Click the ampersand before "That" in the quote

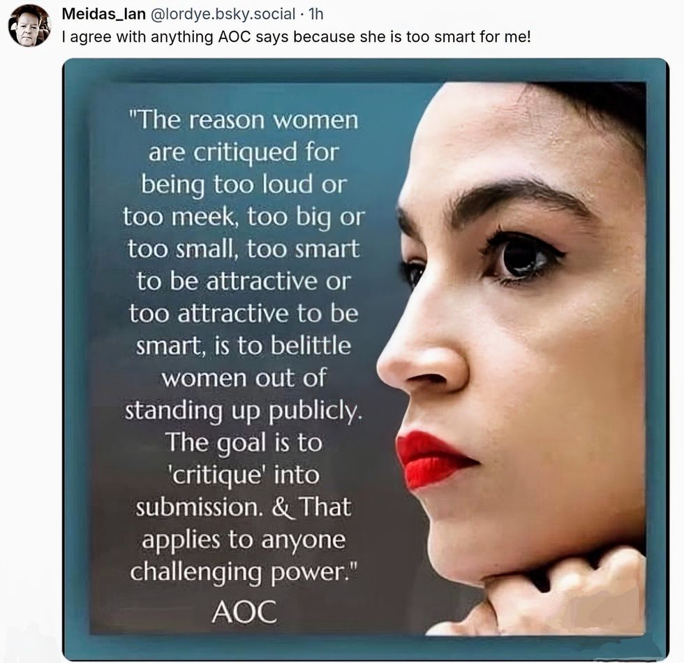pyautogui.click(x=282, y=507)
